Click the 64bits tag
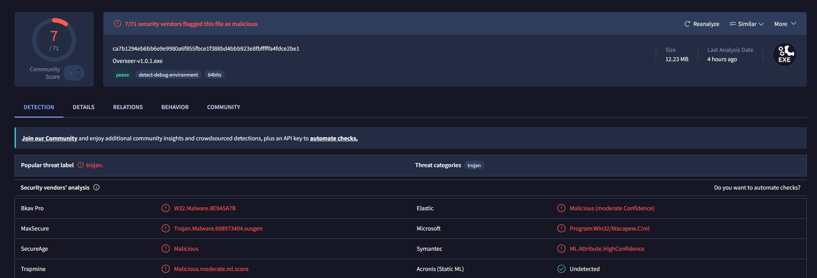 point(215,75)
